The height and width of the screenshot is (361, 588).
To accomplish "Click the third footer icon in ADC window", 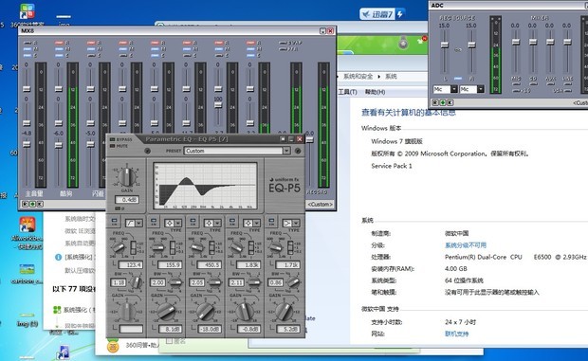I will coord(450,102).
